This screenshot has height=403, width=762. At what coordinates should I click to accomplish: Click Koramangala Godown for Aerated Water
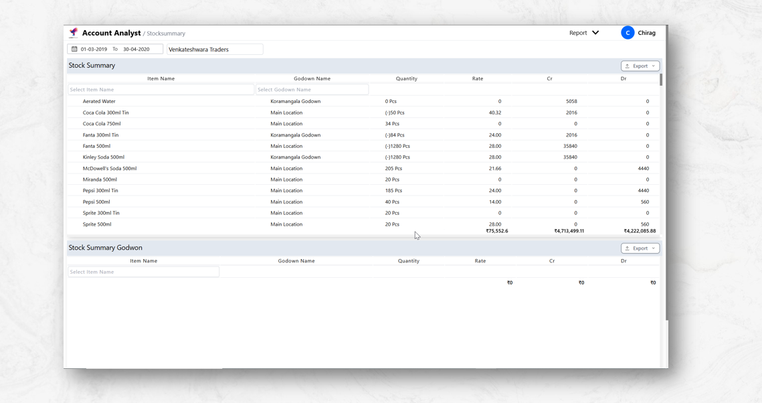coord(295,102)
